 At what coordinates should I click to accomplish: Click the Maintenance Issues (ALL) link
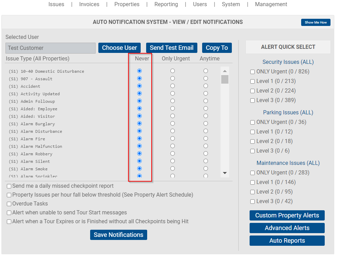288,163
